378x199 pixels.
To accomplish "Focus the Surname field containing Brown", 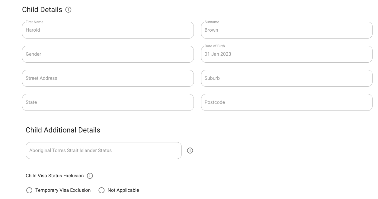I will tap(287, 30).
